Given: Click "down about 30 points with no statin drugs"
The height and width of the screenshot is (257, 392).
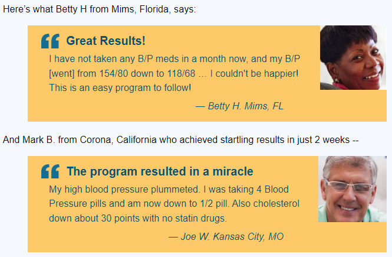Looking at the screenshot, I should 138,218.
